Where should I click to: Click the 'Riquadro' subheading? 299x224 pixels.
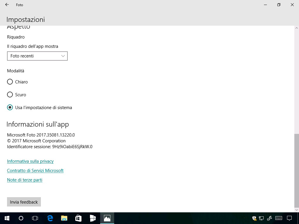point(16,37)
